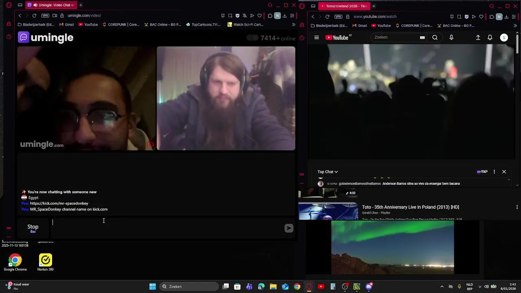
Task: Go back in the Umingle browser window
Action: click(x=20, y=15)
